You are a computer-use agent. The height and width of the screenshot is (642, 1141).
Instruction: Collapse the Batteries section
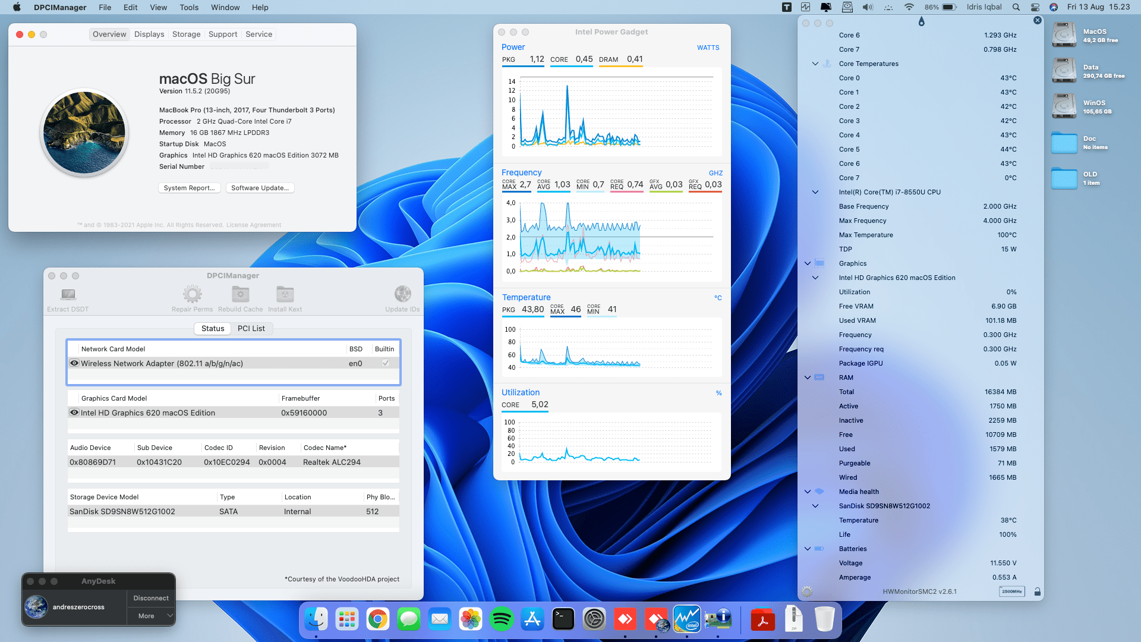[x=808, y=549]
